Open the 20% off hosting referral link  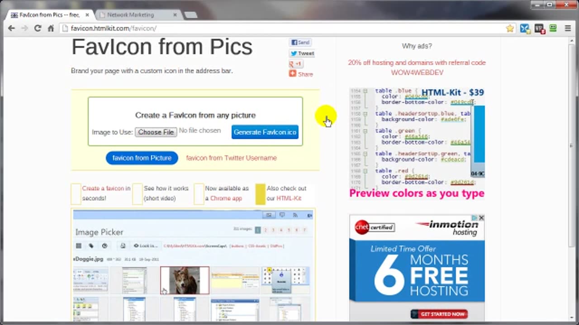click(417, 67)
